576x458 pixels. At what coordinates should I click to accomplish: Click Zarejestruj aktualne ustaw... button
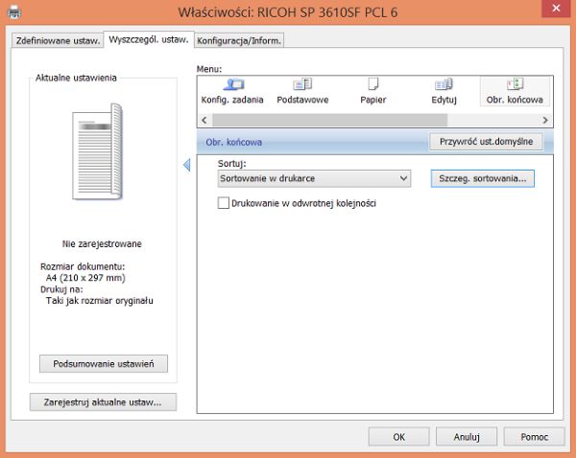103,402
